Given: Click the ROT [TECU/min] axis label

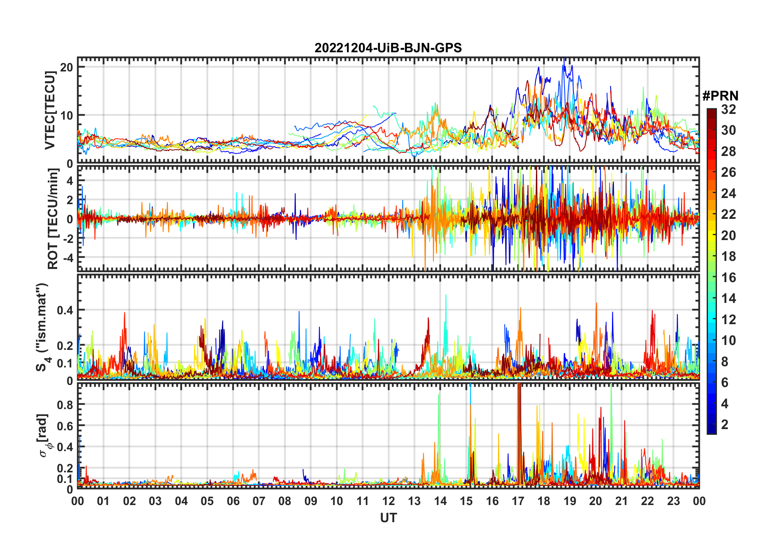Looking at the screenshot, I should (x=53, y=219).
